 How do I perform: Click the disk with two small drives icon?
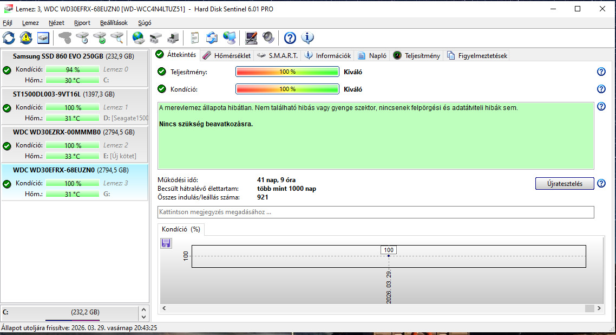155,38
